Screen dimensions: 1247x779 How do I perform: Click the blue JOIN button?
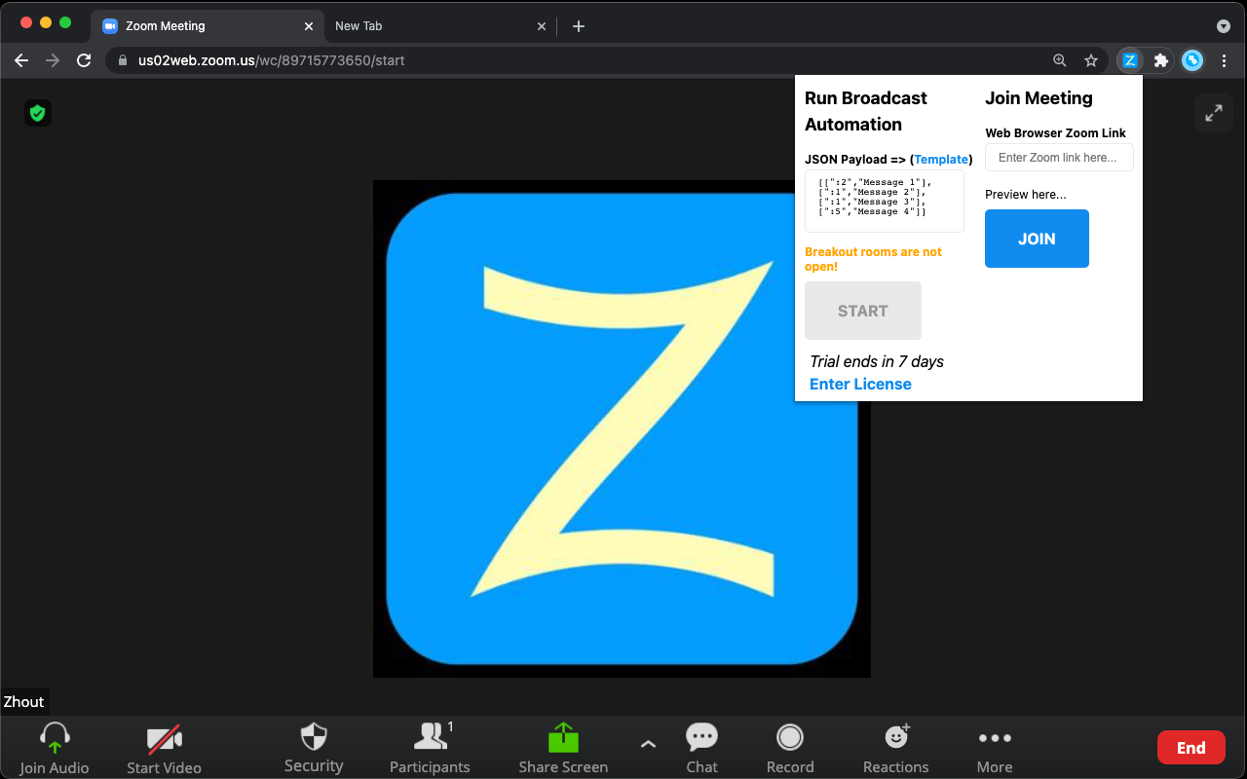click(x=1037, y=239)
